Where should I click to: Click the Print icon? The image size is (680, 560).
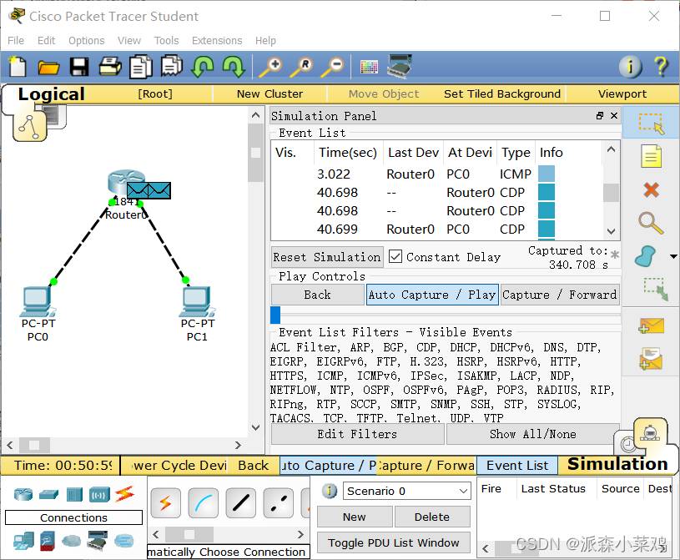point(110,67)
